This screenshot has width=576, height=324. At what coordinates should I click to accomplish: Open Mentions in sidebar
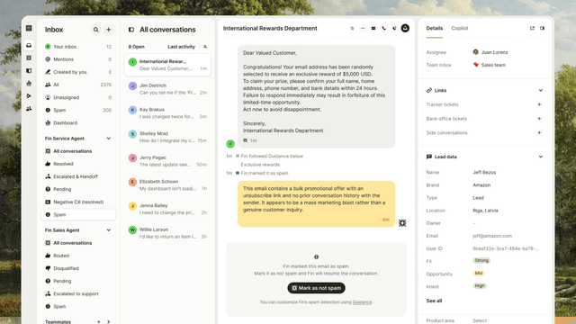(x=78, y=59)
